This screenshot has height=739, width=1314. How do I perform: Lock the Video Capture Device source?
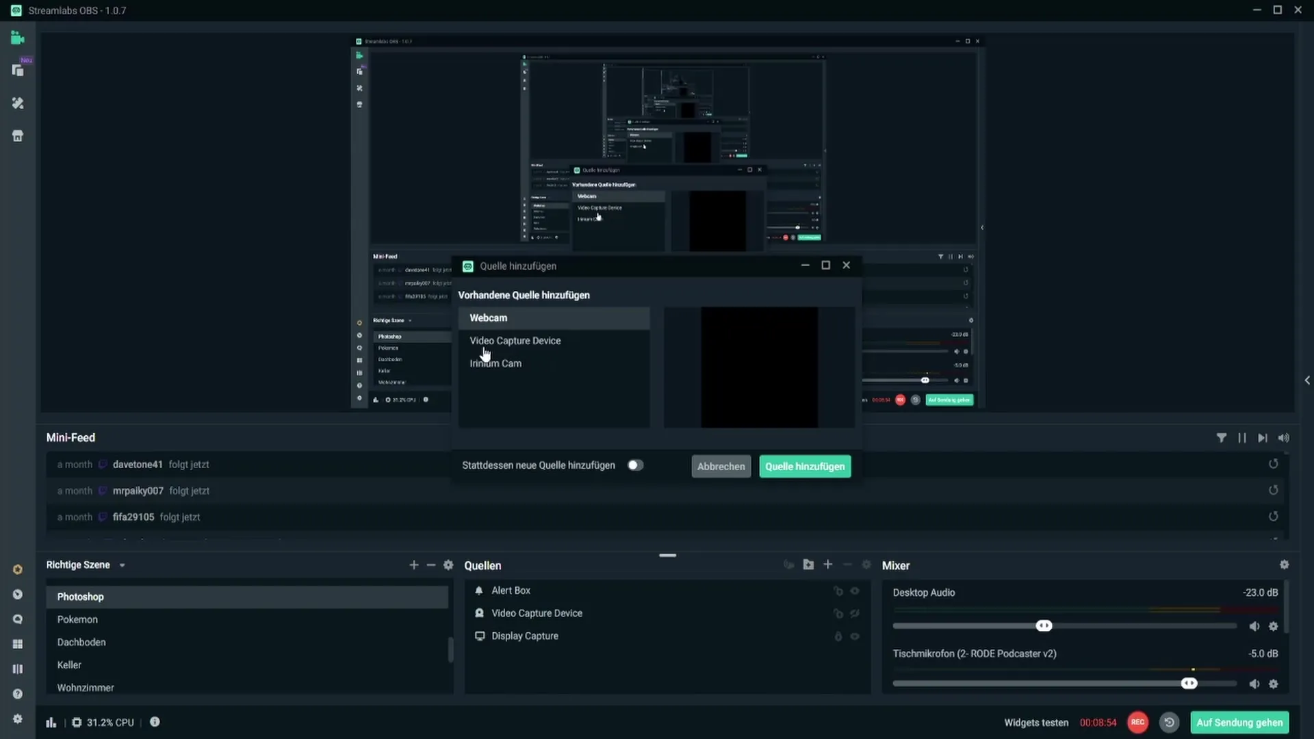click(x=838, y=614)
